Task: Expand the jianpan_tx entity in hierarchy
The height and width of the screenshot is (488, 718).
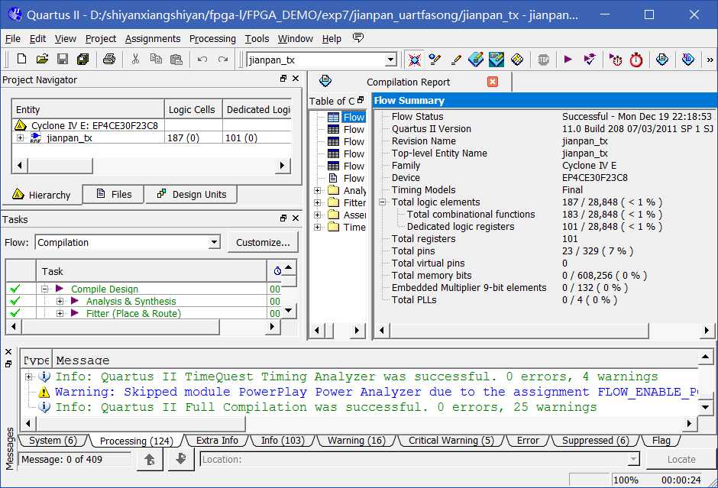Action: (21, 137)
